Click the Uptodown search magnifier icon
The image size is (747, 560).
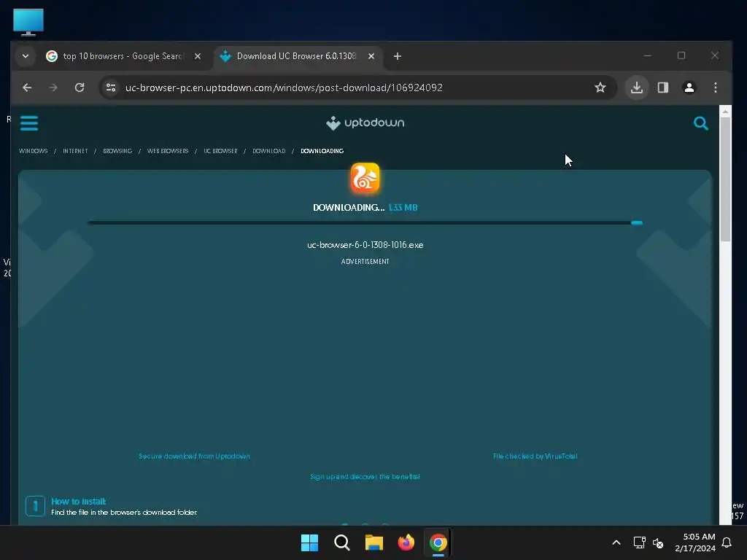pyautogui.click(x=700, y=123)
